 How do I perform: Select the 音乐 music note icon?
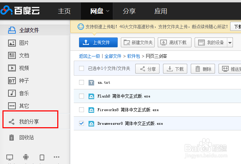click(x=12, y=93)
